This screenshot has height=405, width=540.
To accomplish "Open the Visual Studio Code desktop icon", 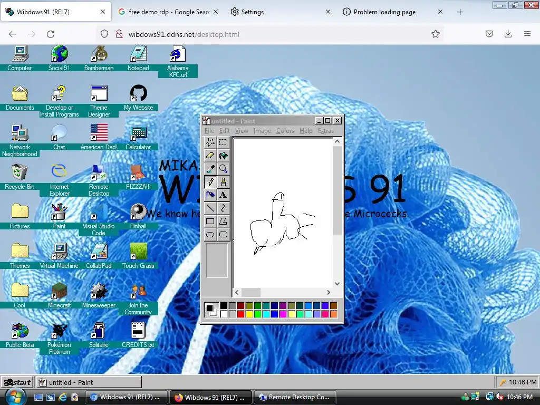I will point(99,220).
